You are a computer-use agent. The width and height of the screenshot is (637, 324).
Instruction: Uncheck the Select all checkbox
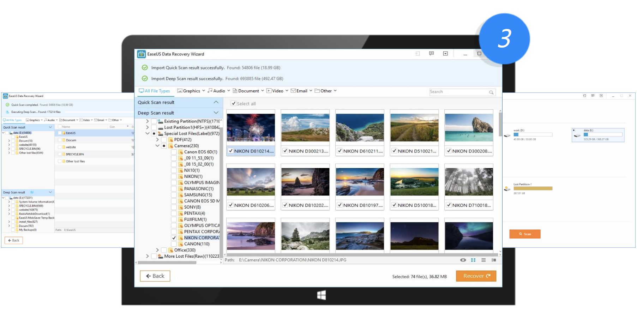233,103
